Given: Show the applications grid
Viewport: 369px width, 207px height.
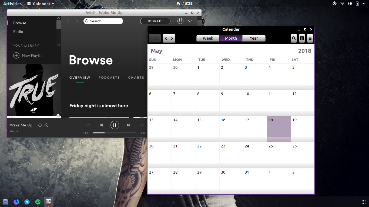Looking at the screenshot, I should pyautogui.click(x=364, y=202).
